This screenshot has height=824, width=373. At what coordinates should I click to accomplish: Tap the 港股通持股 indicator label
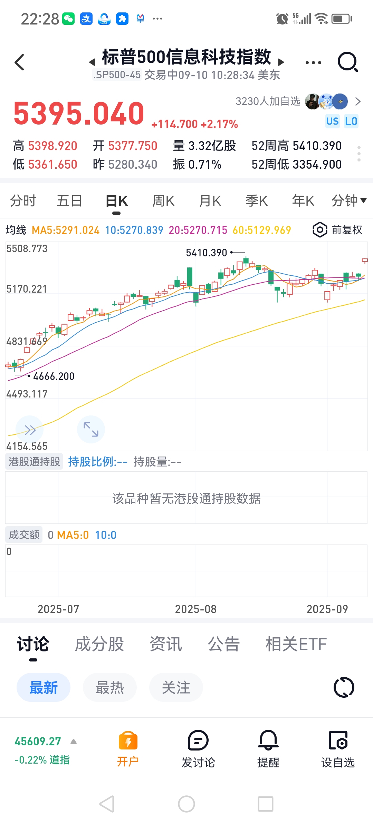34,461
